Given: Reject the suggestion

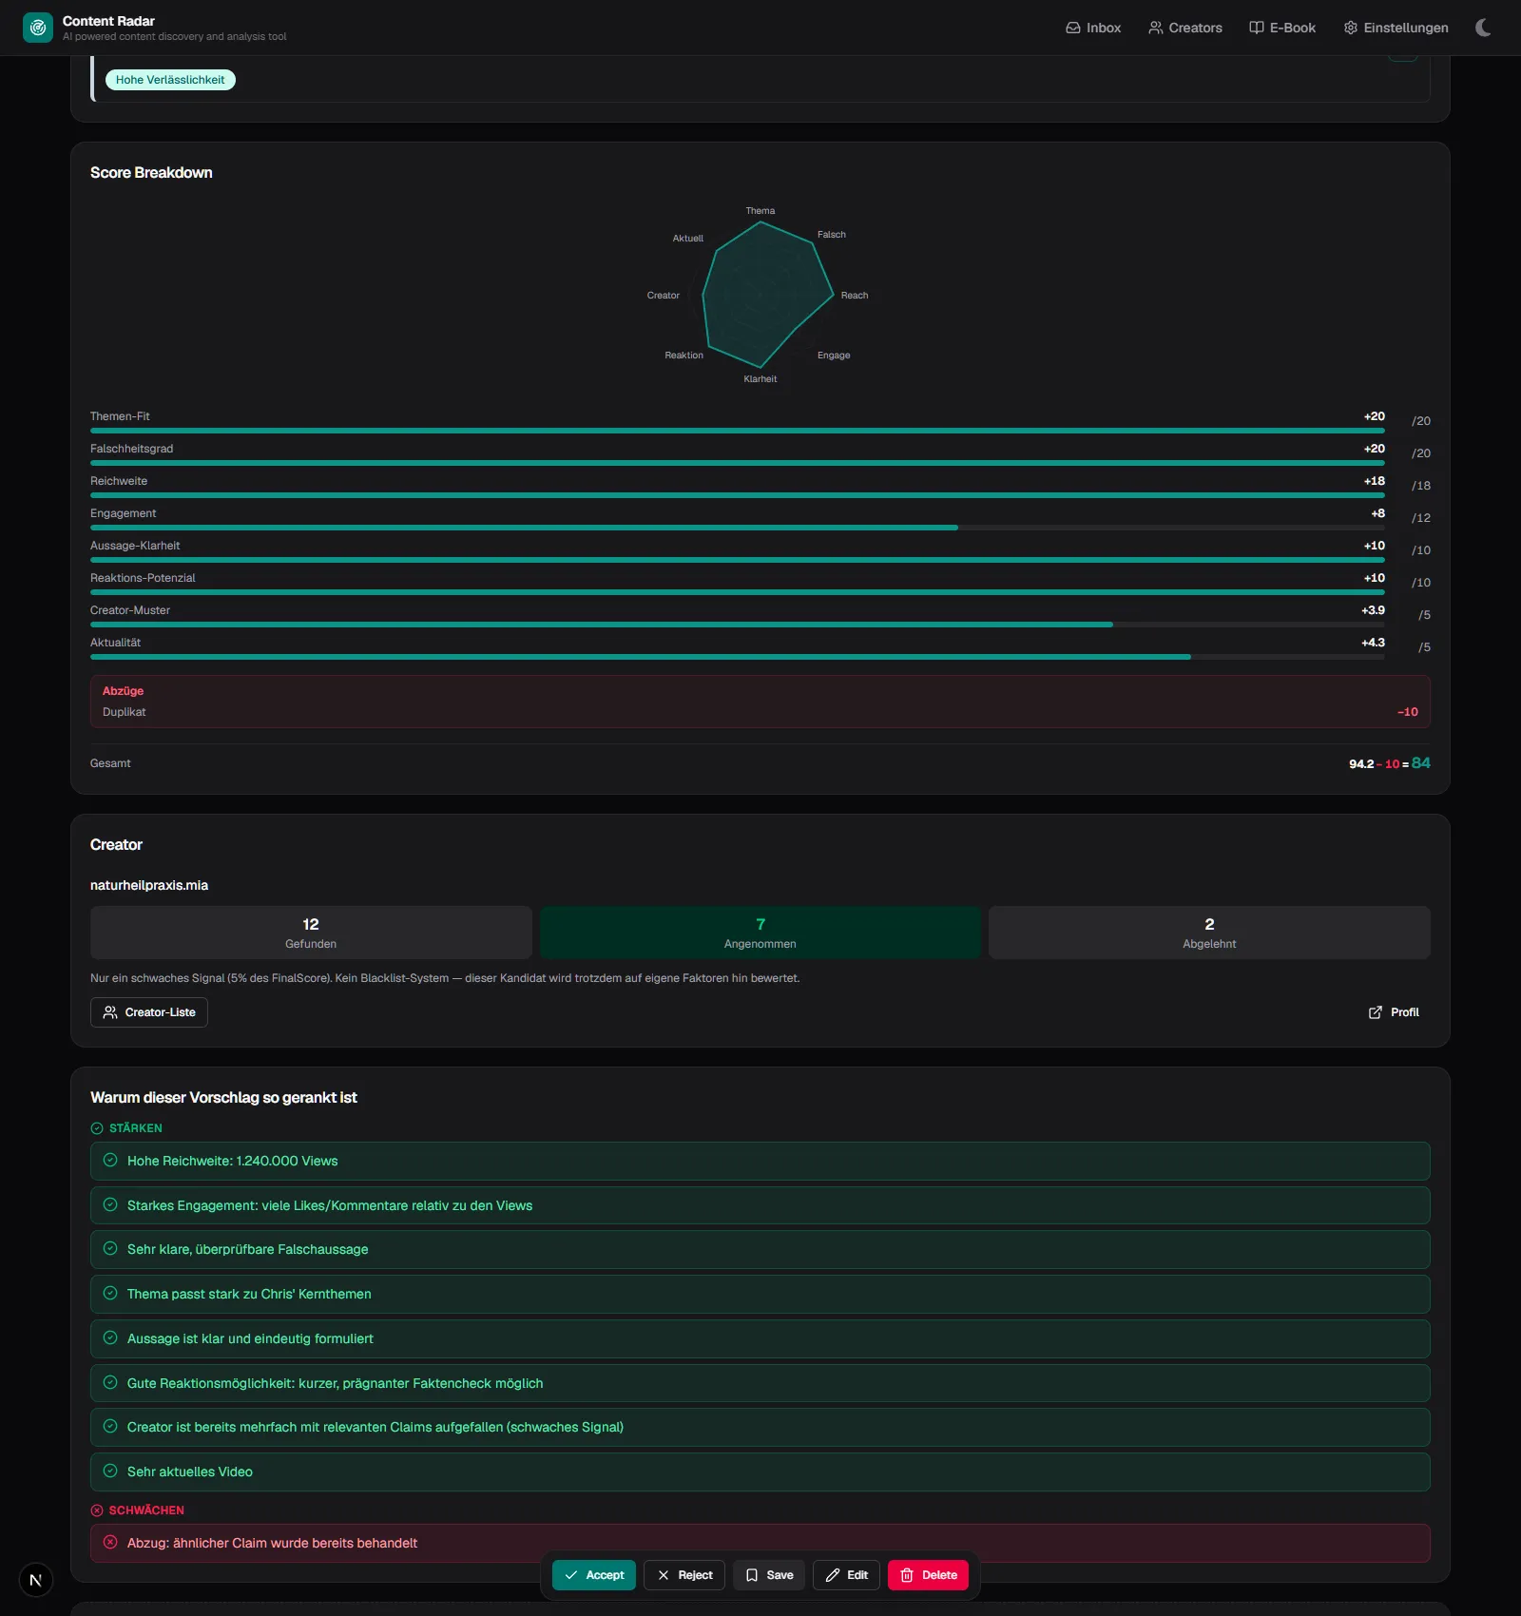Looking at the screenshot, I should [684, 1575].
